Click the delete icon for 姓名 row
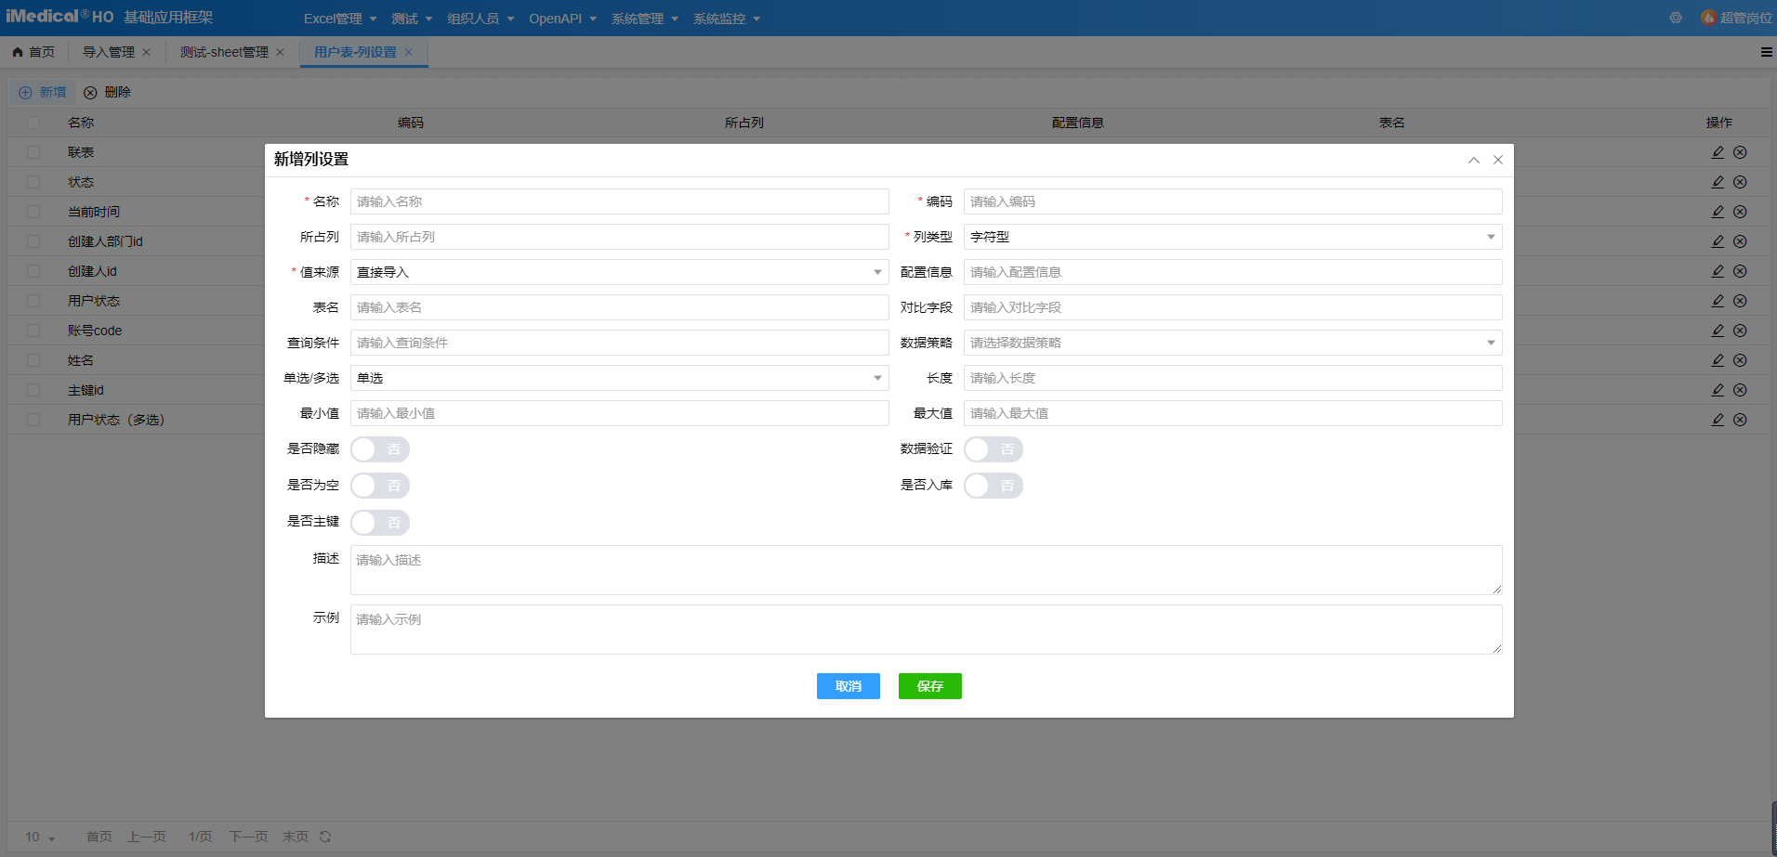Viewport: 1777px width, 857px height. pyautogui.click(x=1740, y=360)
